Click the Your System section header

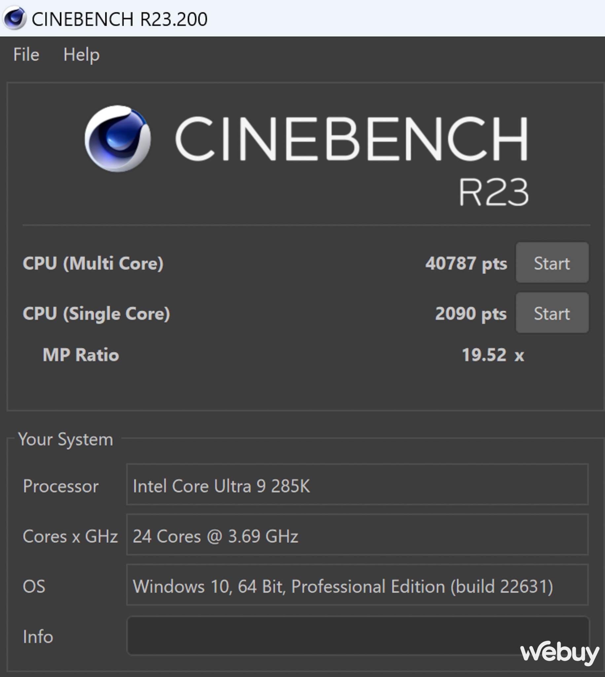pos(65,439)
